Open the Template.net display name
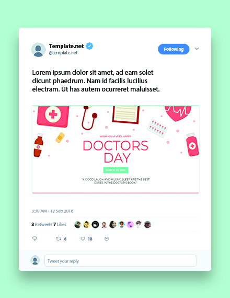 coord(66,46)
